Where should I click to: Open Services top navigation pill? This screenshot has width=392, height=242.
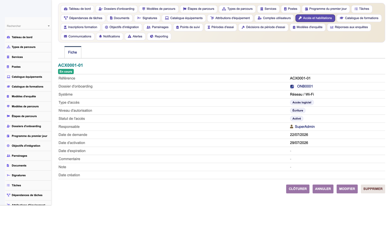tap(268, 9)
